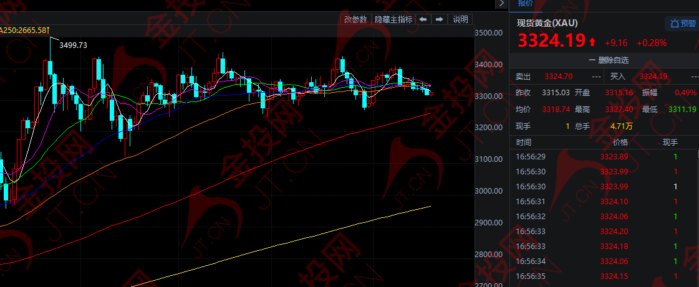Click the sell price 3324.70
This screenshot has height=287, width=699.
click(x=558, y=77)
